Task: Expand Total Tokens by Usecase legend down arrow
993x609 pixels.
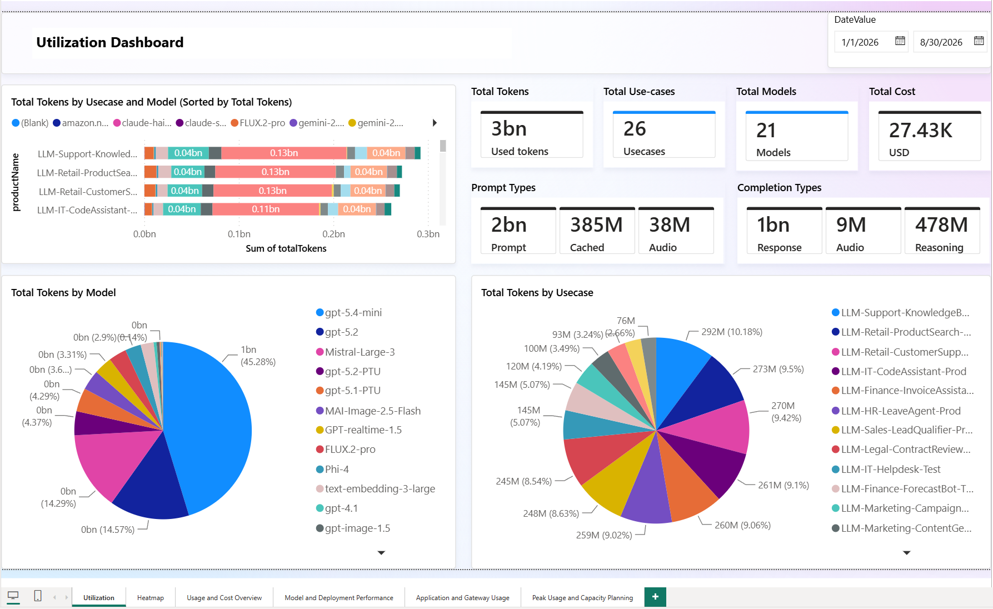Action: (907, 553)
